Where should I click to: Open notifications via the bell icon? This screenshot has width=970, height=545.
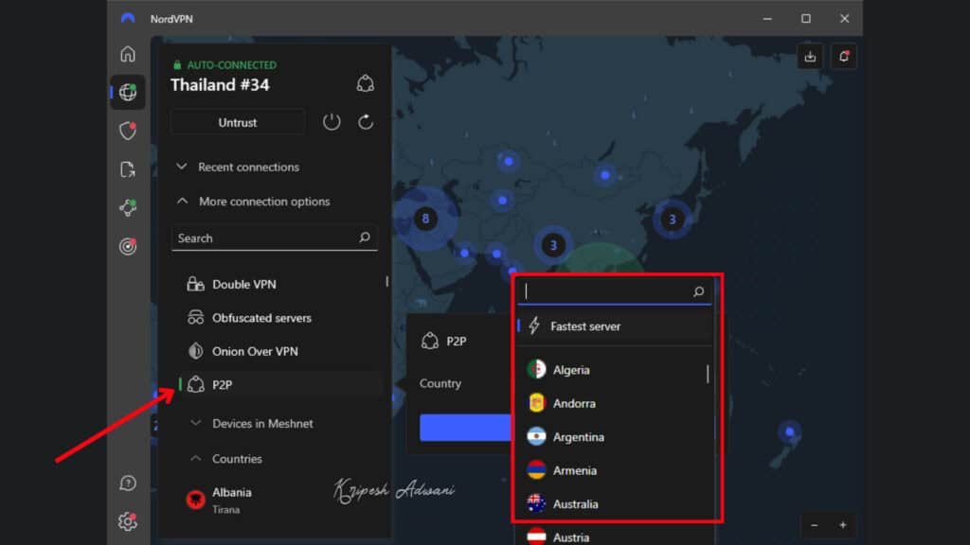pyautogui.click(x=843, y=56)
